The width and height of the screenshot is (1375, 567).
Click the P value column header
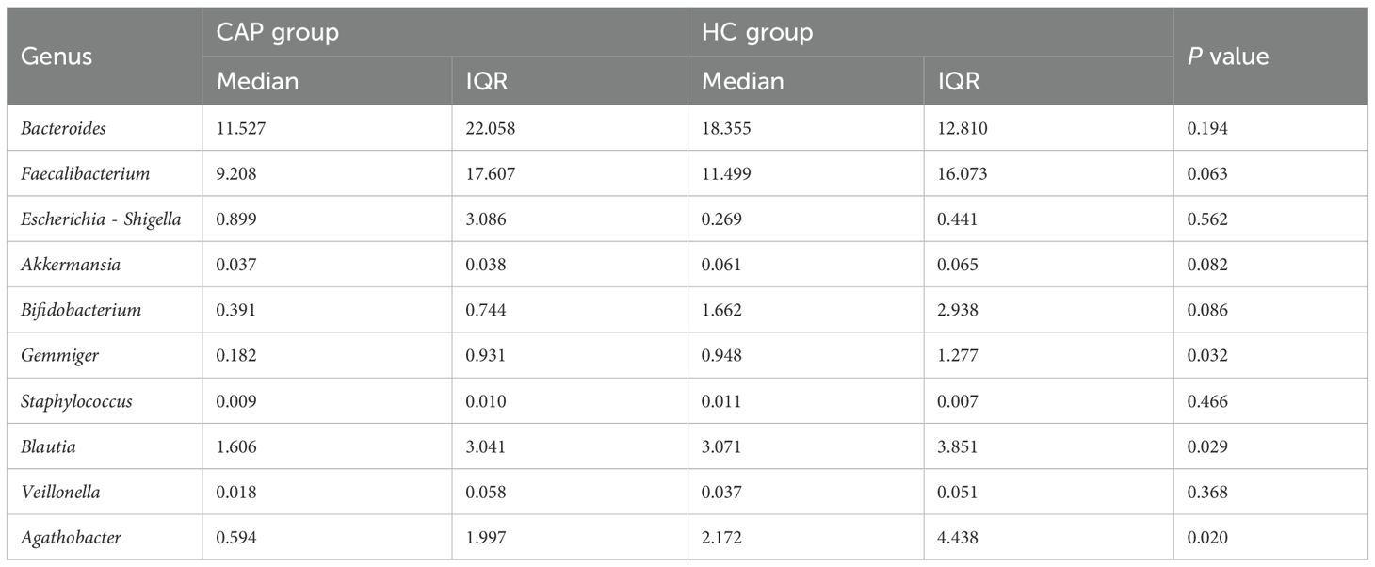coord(1228,57)
